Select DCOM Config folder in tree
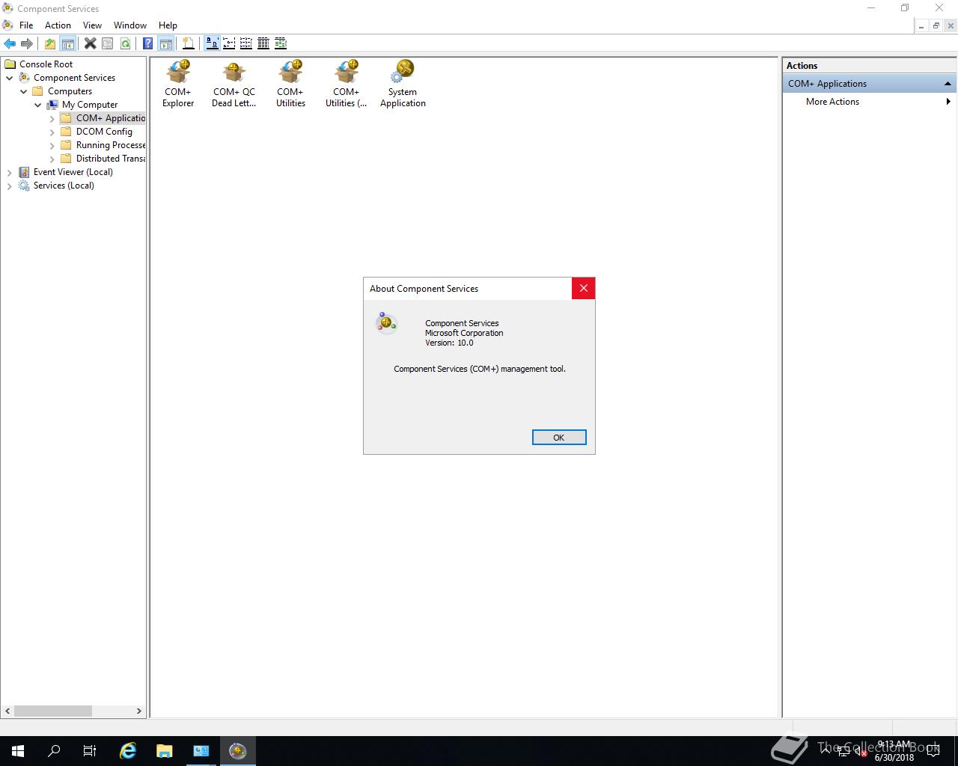This screenshot has width=958, height=766. point(104,132)
